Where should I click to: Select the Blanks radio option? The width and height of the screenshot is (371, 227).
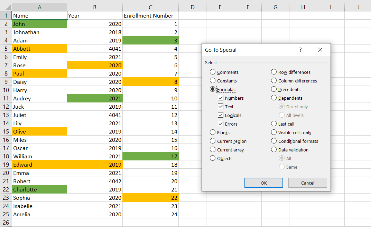pos(220,132)
